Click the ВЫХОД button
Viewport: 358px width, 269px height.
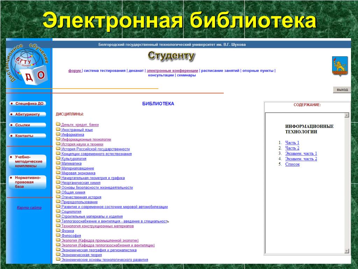click(342, 90)
